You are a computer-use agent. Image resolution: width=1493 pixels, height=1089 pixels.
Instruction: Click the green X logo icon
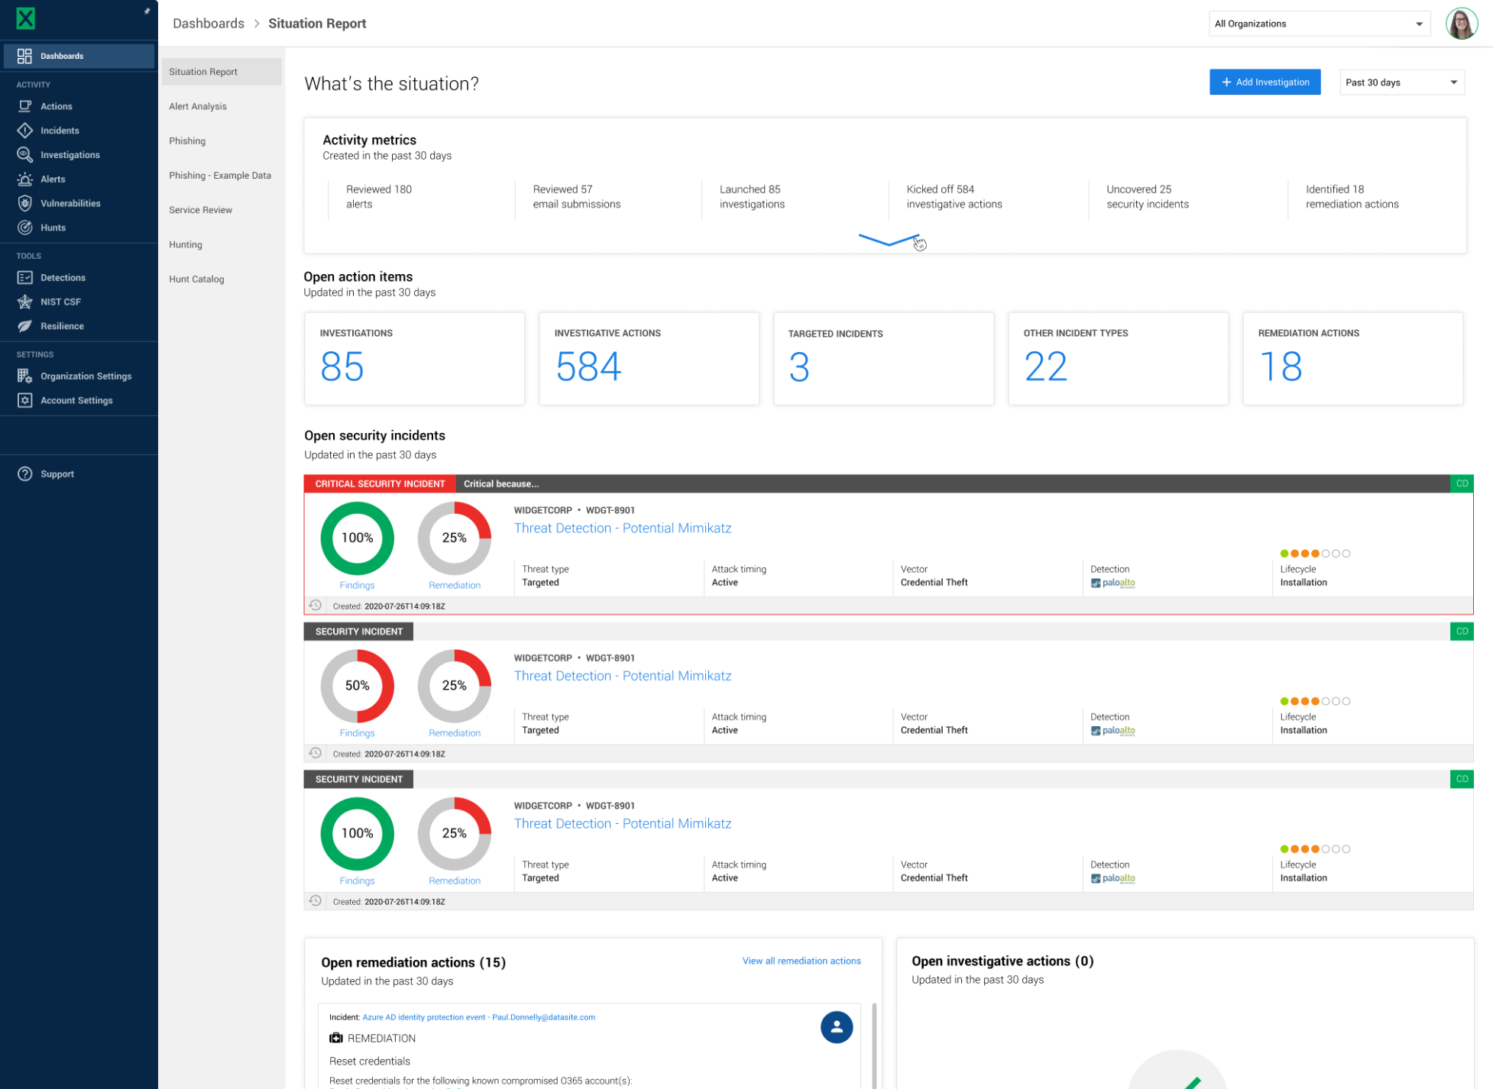(26, 18)
